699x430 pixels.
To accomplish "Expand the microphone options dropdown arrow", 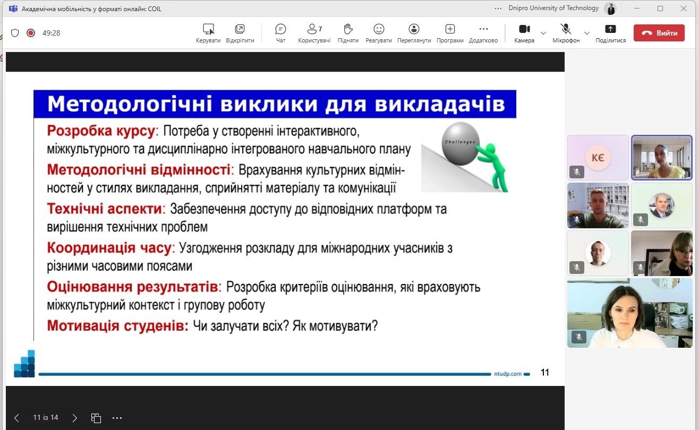I will pyautogui.click(x=586, y=33).
